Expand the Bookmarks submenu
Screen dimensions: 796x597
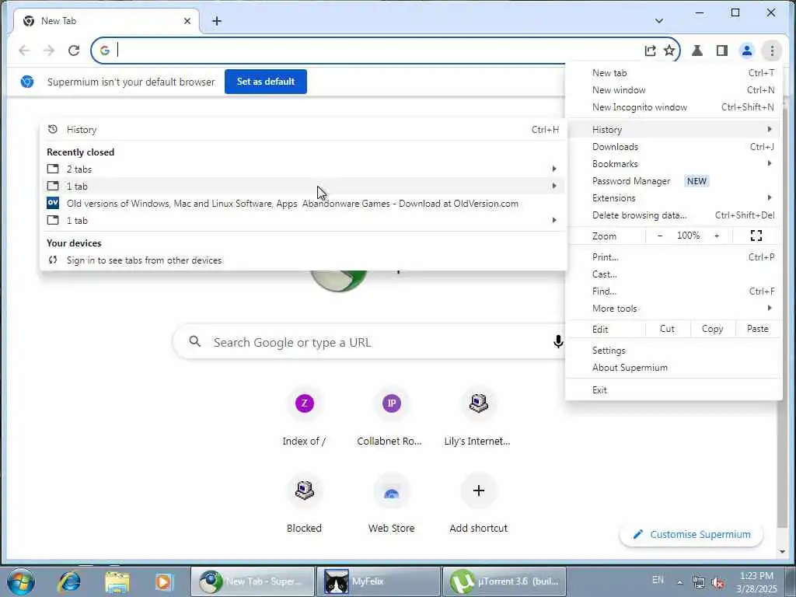(x=674, y=164)
